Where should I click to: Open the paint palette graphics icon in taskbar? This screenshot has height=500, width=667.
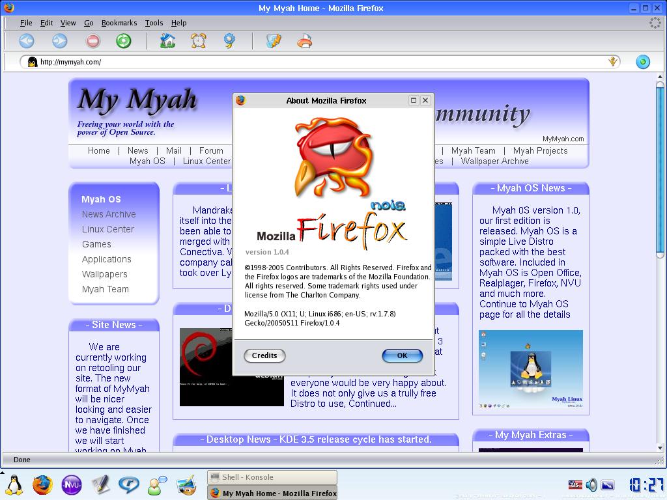[x=186, y=486]
